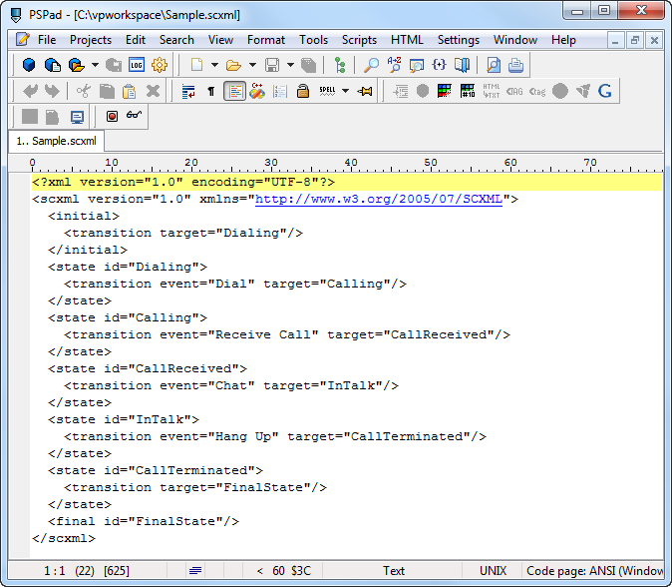
Task: Toggle the pressed syntax highlighter button
Action: point(235,91)
